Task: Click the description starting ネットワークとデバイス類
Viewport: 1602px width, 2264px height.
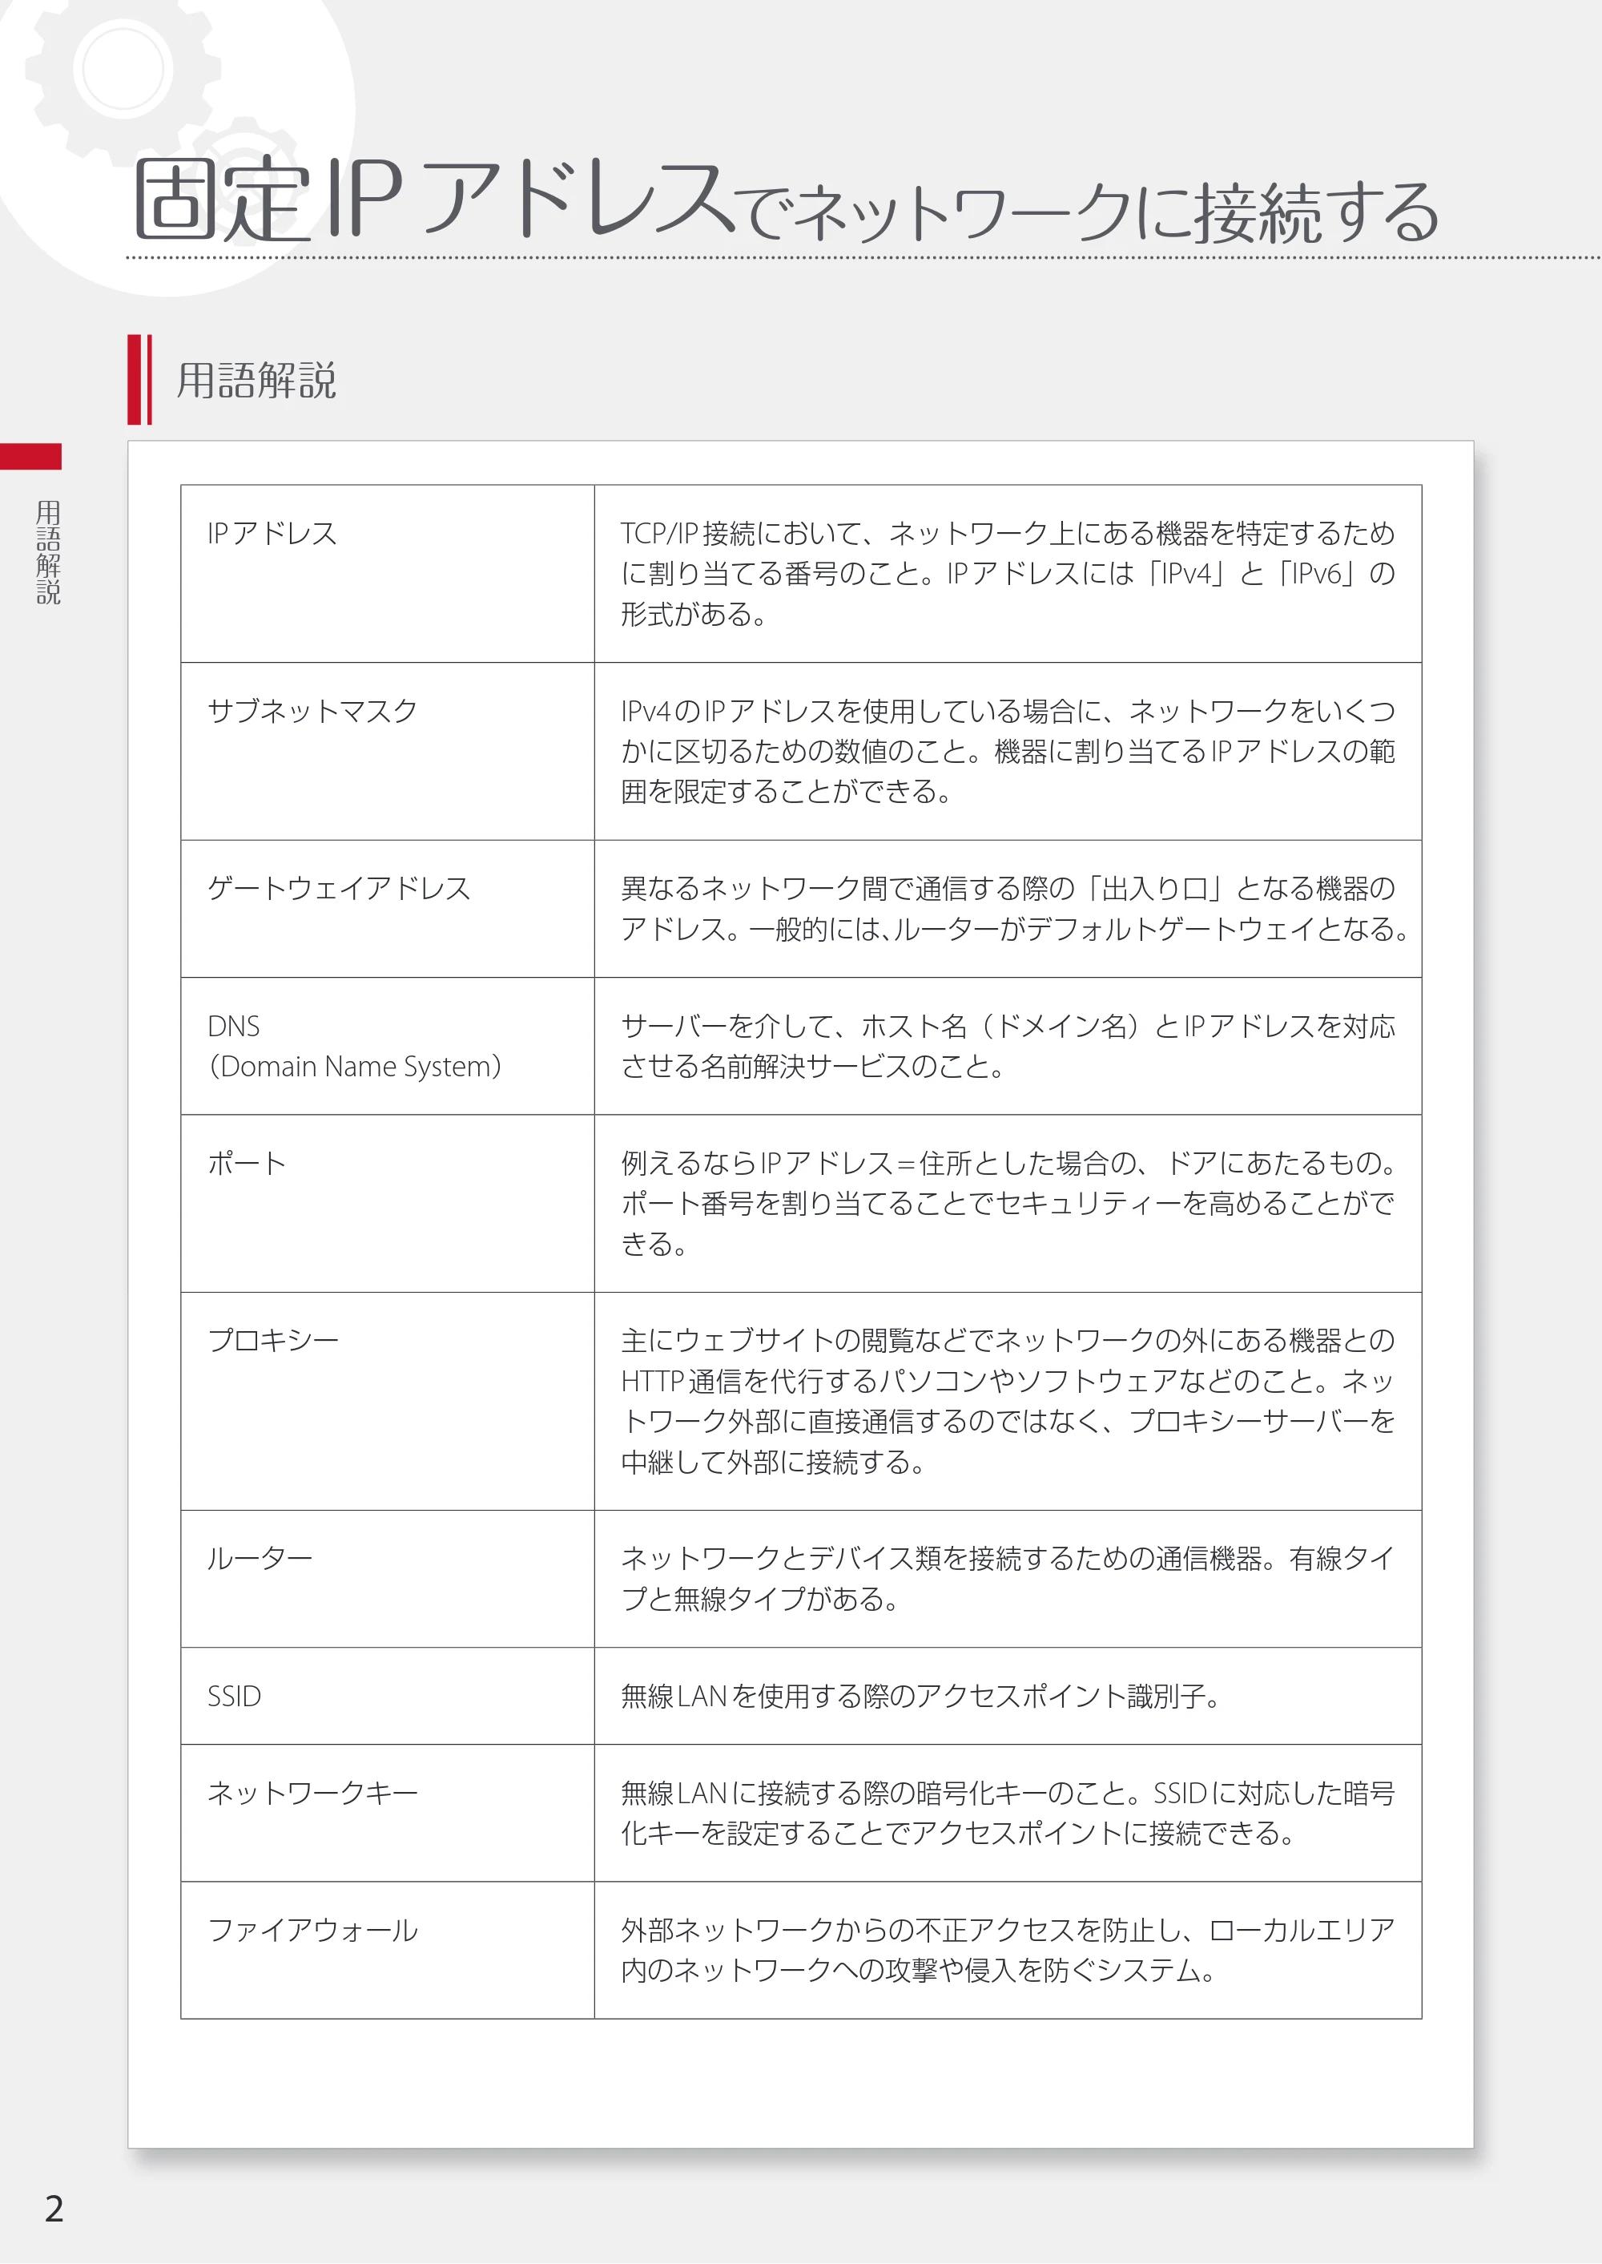Action: 1007,1578
